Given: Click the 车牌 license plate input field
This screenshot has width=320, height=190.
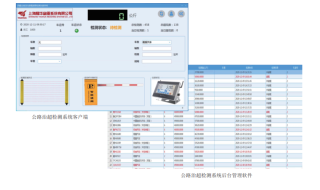Looking at the screenshot, I should 49,42.
